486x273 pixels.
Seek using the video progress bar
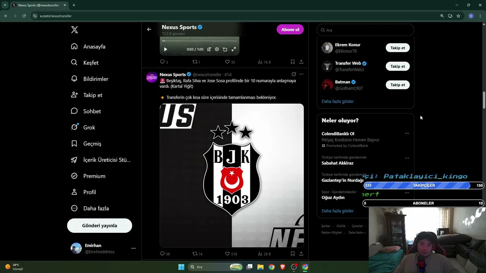[200, 41]
